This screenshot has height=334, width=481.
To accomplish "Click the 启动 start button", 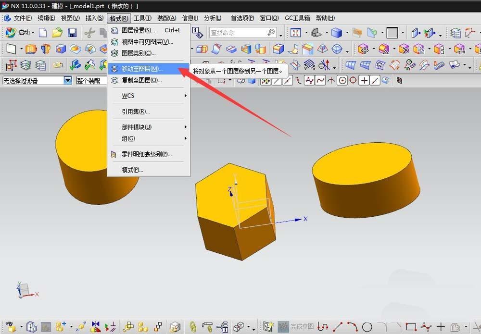I will pyautogui.click(x=20, y=33).
